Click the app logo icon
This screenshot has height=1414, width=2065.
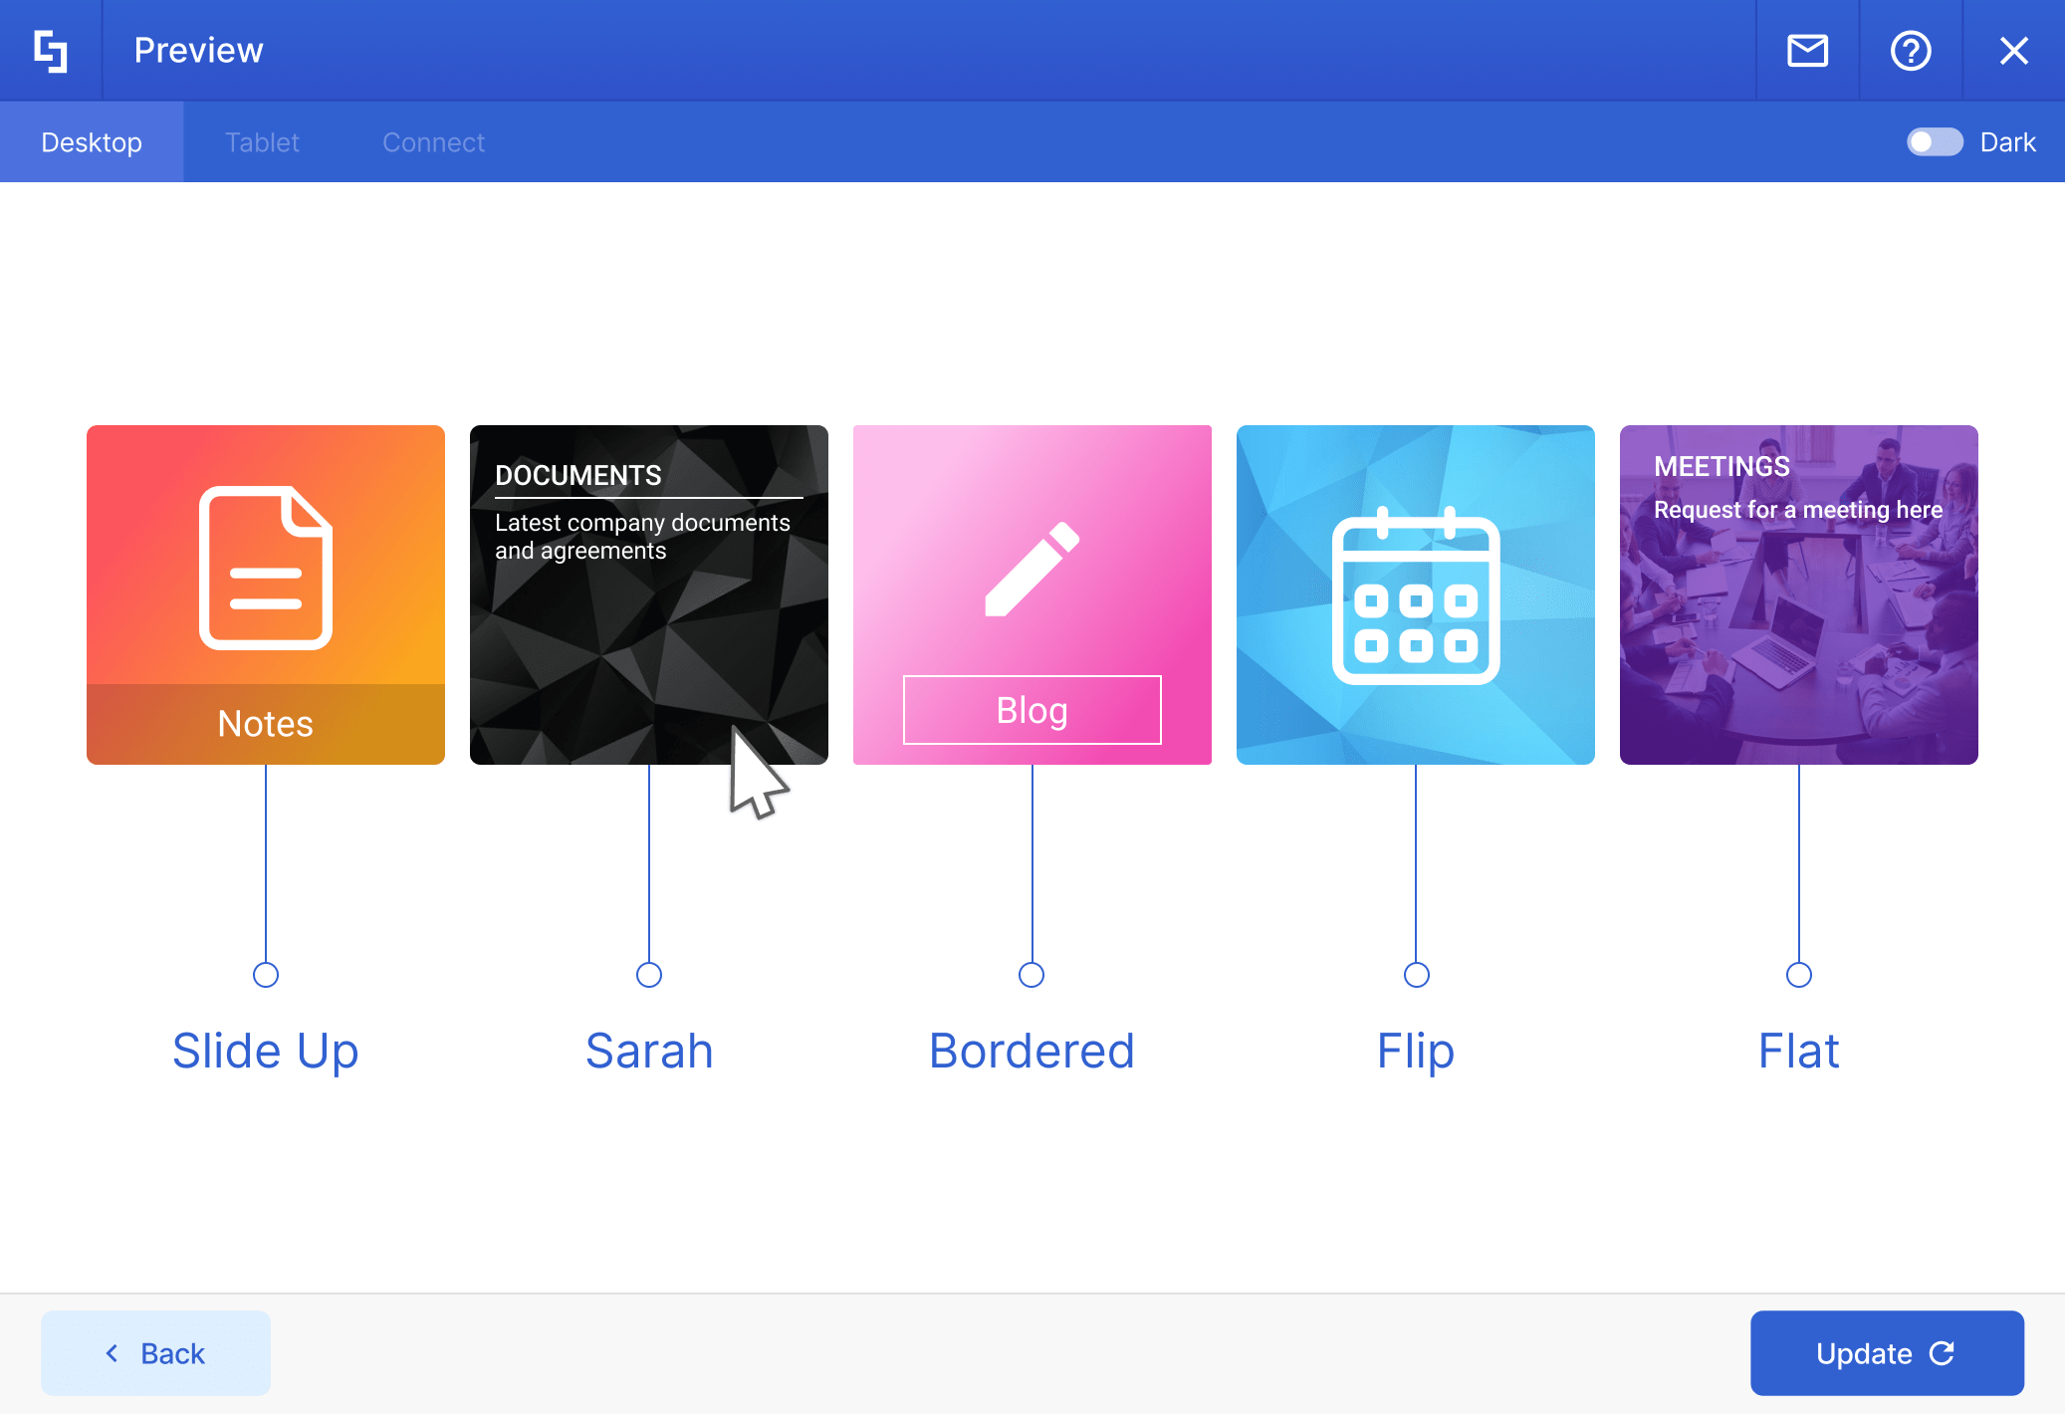[x=51, y=51]
